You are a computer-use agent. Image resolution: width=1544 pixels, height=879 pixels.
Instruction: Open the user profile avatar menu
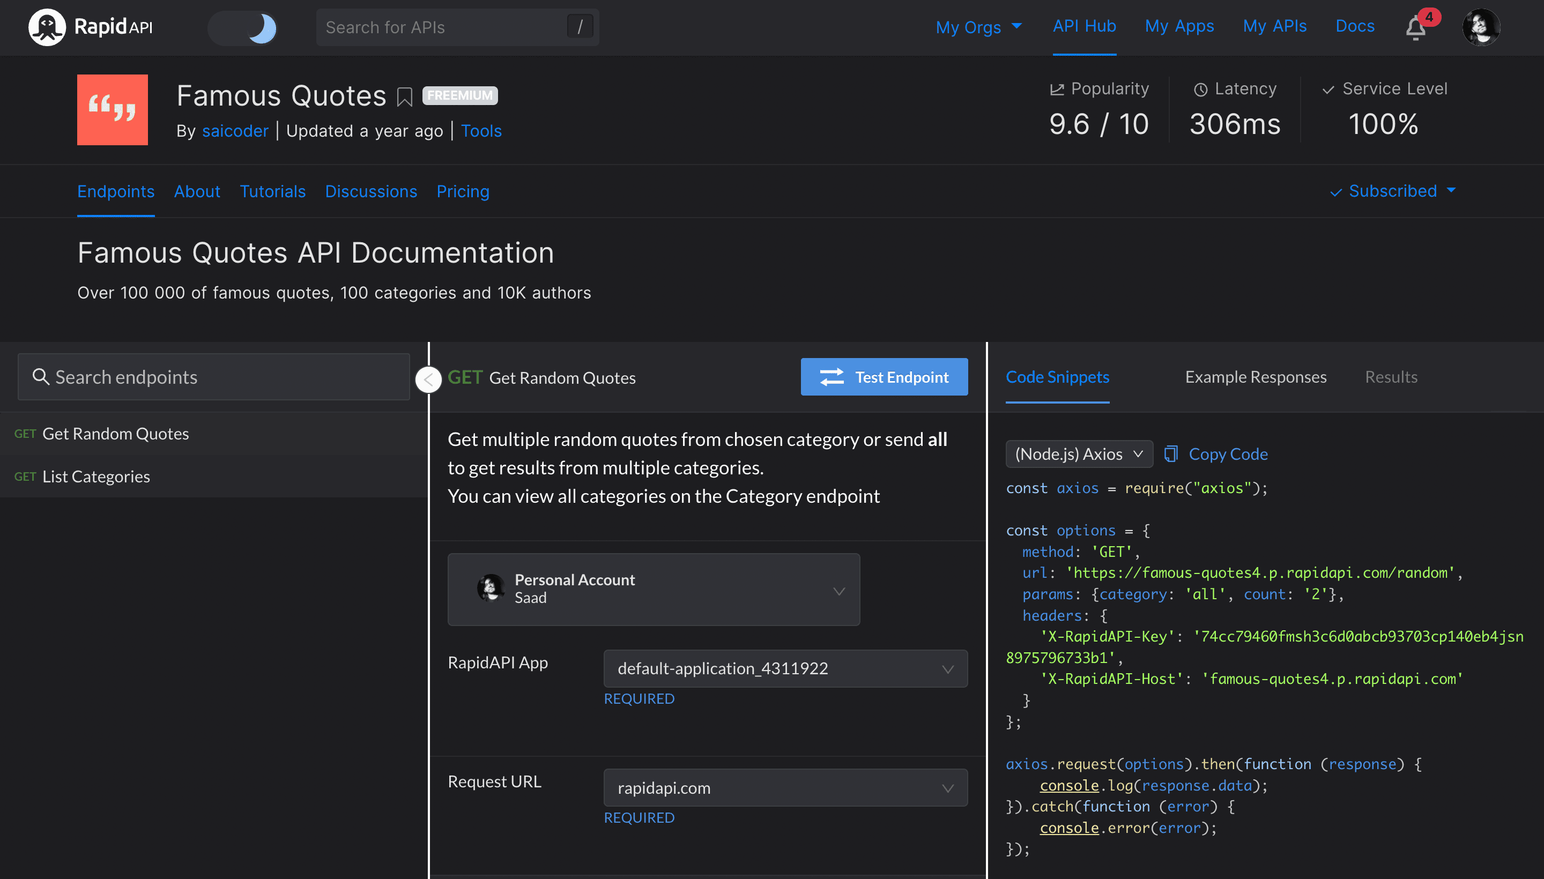1481,27
